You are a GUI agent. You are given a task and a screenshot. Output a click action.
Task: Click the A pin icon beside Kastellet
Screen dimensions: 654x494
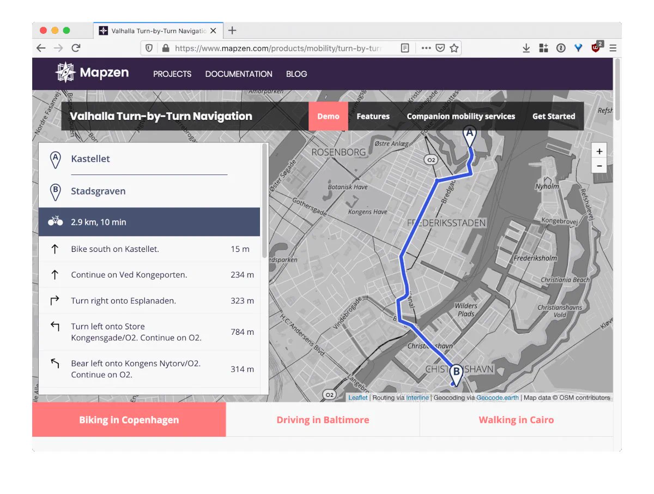coord(55,159)
